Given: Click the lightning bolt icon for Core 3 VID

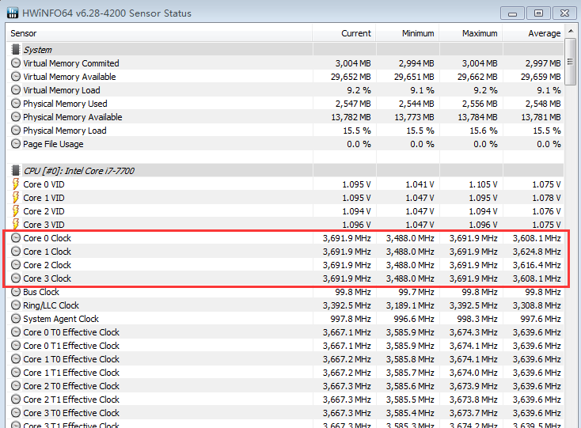Looking at the screenshot, I should point(16,224).
